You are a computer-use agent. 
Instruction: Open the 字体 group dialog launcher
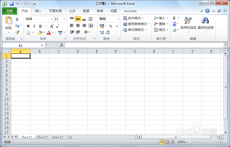[x=65, y=39]
